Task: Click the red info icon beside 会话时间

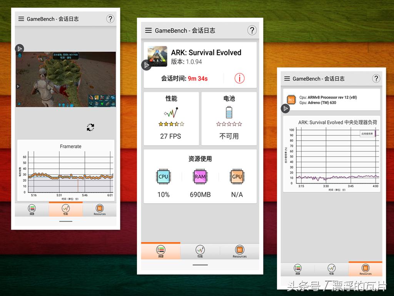Action: coord(239,78)
